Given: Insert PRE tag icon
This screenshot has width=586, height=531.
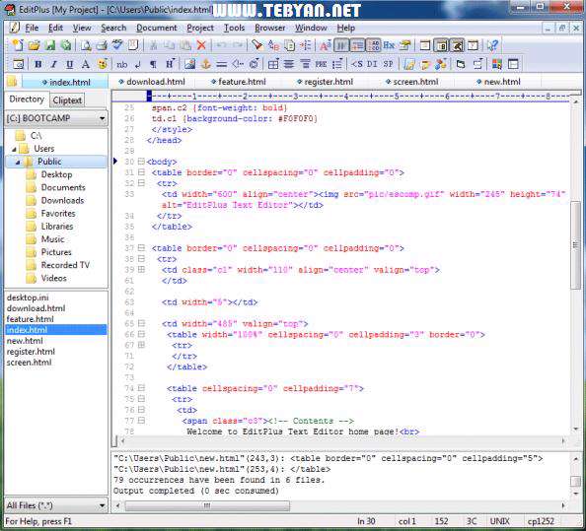Looking at the screenshot, I should coord(321,64).
